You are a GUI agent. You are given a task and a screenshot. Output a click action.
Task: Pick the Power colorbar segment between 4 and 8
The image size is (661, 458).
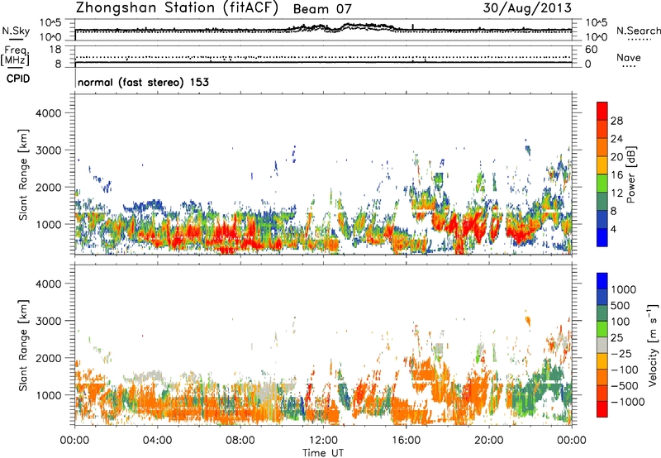602,219
